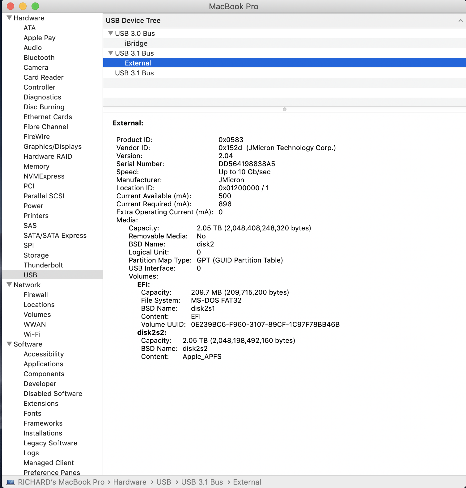
Task: Select Accessibility under Software
Action: (44, 354)
